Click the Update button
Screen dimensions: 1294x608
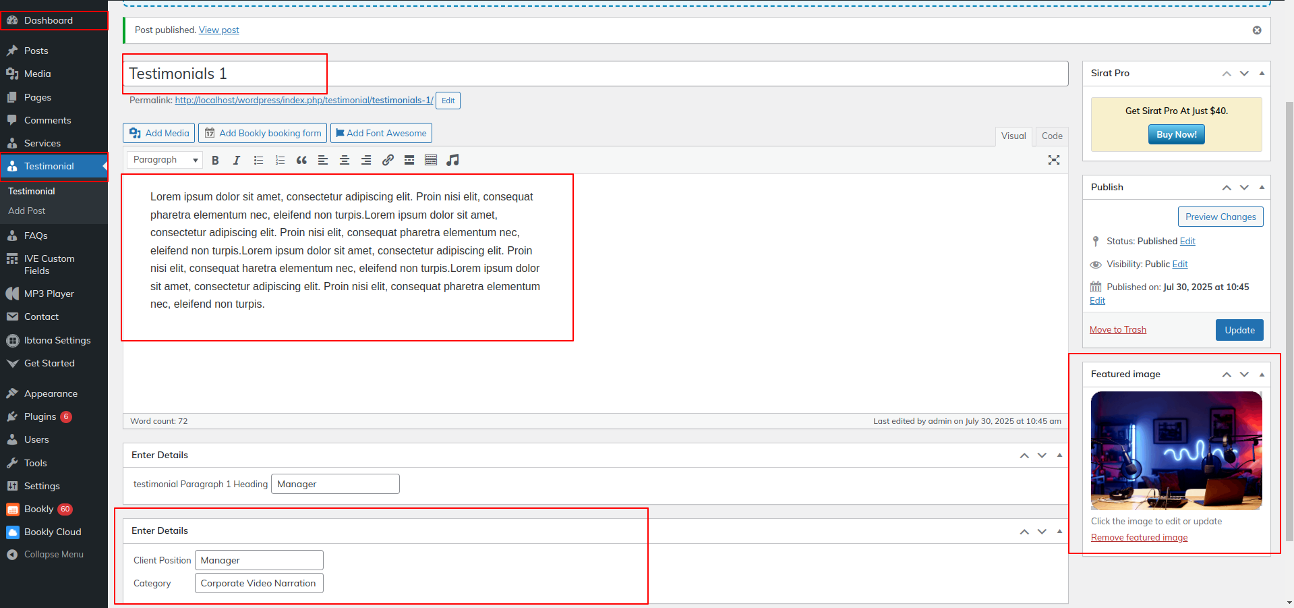tap(1239, 330)
